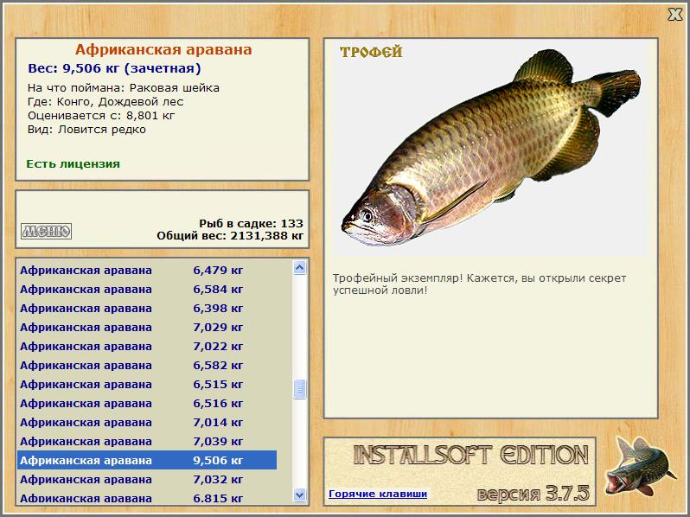Open the Меню button
Viewport: 690px width, 517px height.
pyautogui.click(x=46, y=231)
